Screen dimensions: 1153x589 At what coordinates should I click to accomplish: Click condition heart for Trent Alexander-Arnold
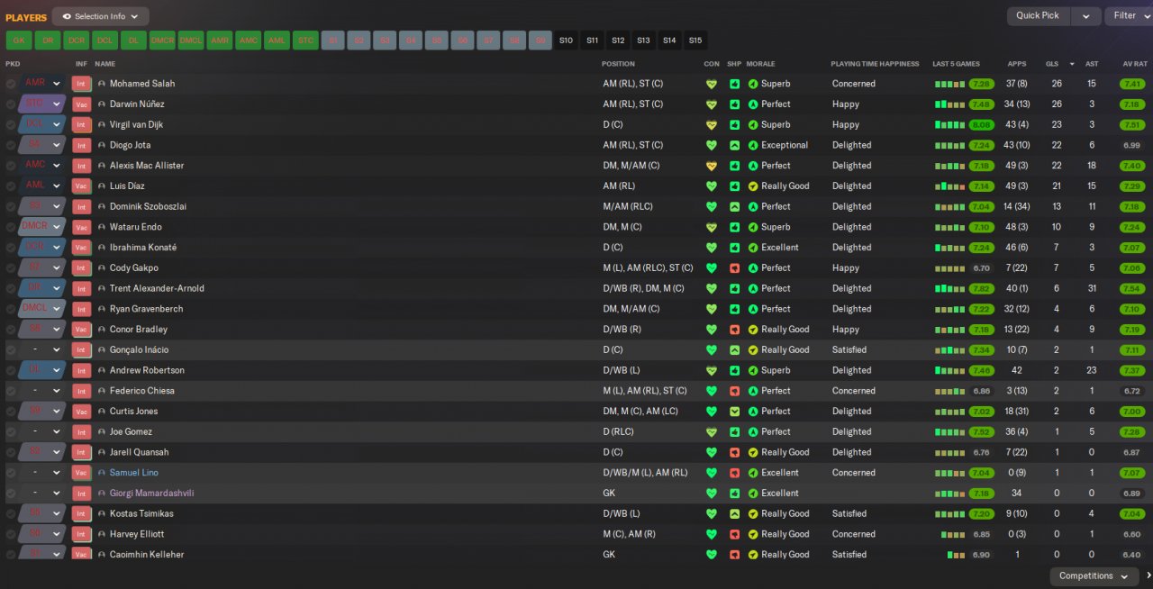click(712, 289)
